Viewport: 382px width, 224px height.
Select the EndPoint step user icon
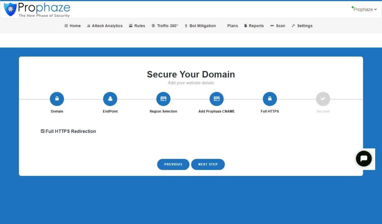[x=110, y=99]
